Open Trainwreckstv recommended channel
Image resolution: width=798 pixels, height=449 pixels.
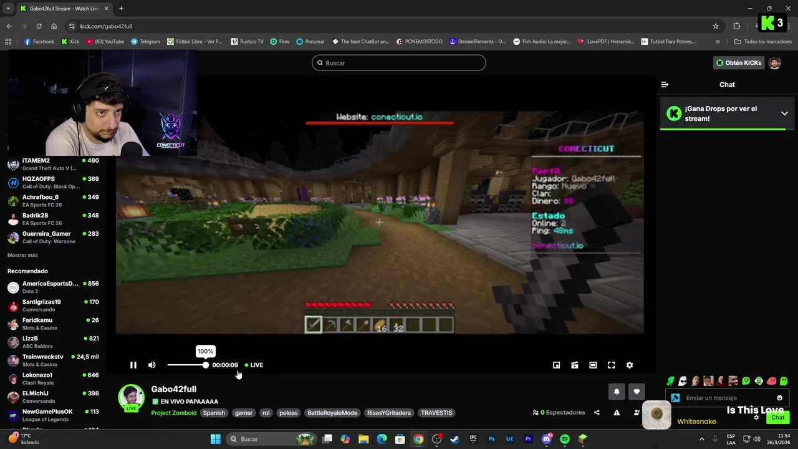click(x=54, y=360)
